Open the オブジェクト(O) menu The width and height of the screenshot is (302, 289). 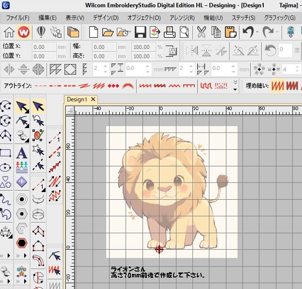click(x=144, y=18)
